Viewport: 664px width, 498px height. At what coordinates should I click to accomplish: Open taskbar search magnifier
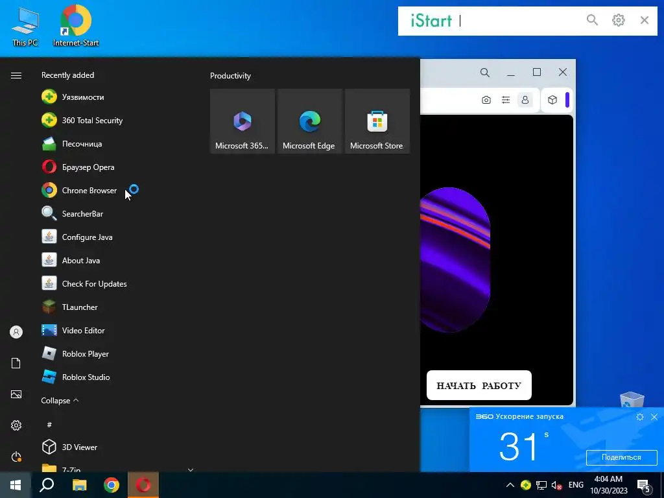47,485
